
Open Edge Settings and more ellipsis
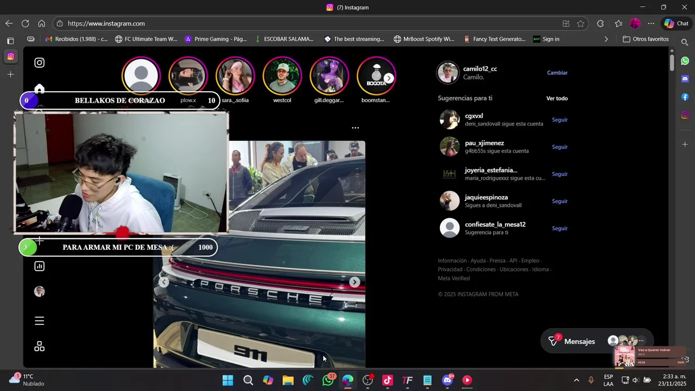point(651,23)
